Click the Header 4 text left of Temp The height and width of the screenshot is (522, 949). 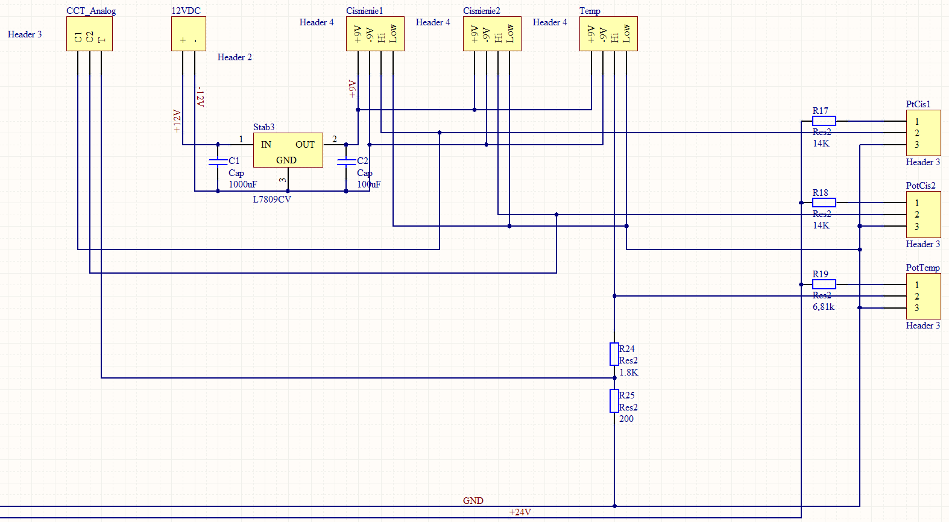point(550,22)
